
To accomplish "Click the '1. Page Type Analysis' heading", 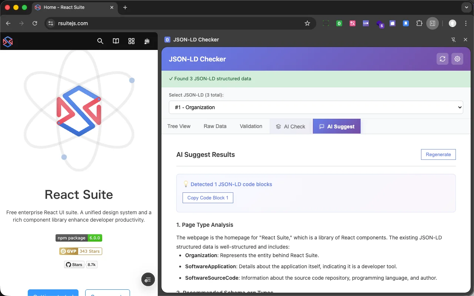I will click(205, 225).
